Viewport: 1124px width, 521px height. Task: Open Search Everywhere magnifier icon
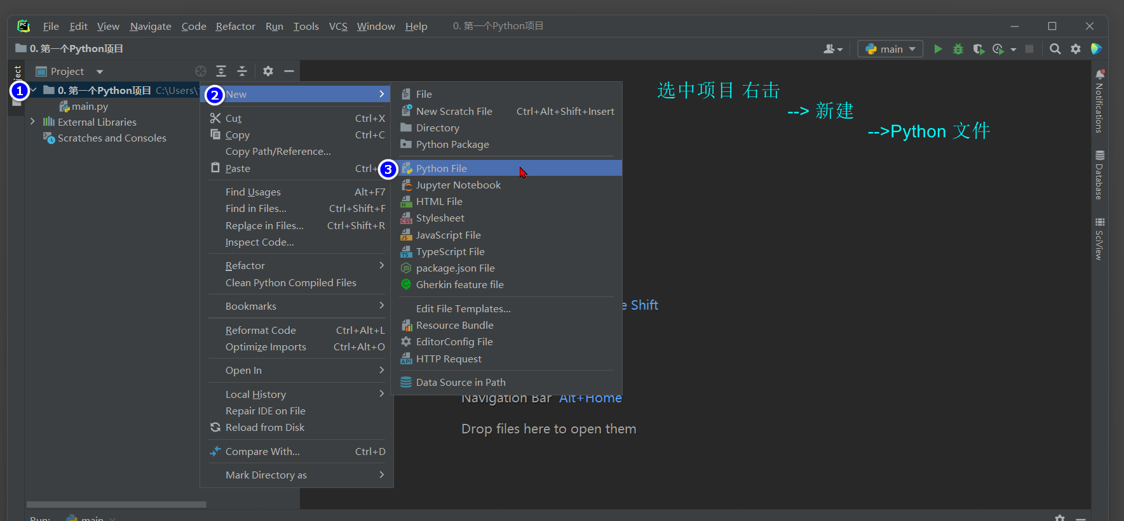pos(1055,49)
